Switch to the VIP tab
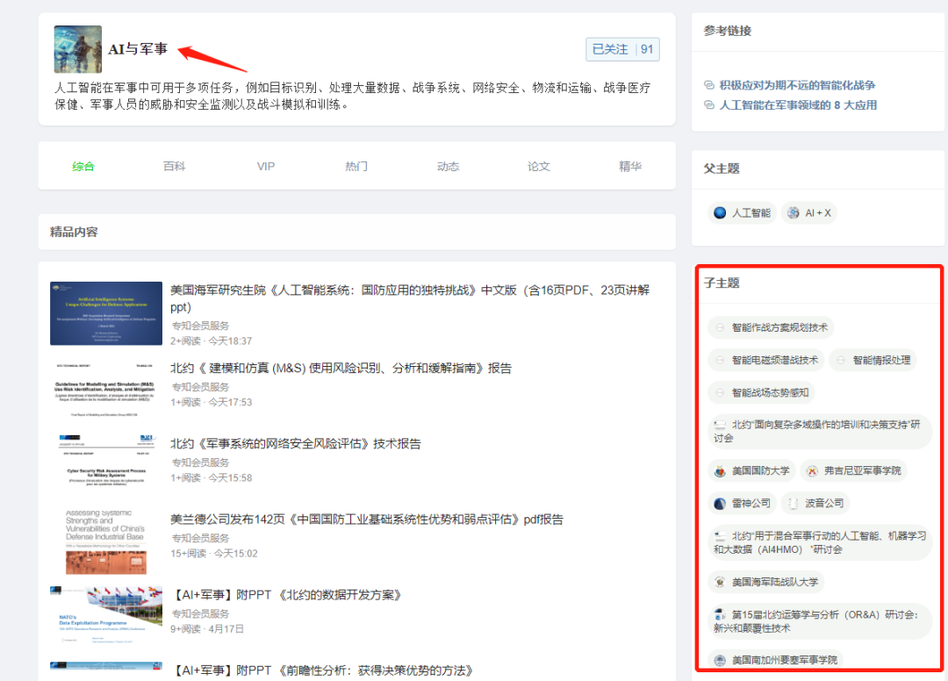The height and width of the screenshot is (681, 948). pos(265,166)
